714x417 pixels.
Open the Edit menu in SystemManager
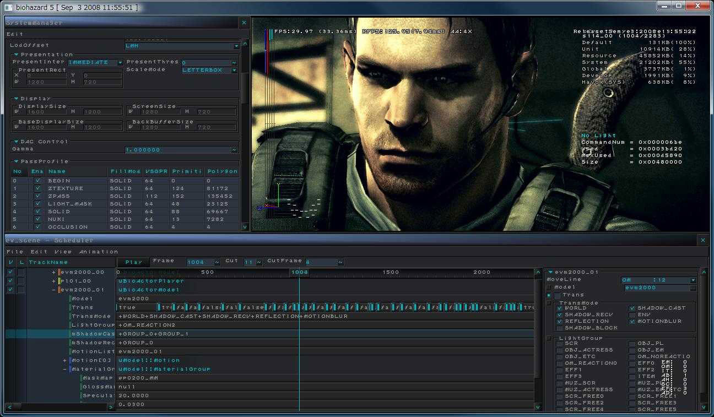(x=15, y=34)
